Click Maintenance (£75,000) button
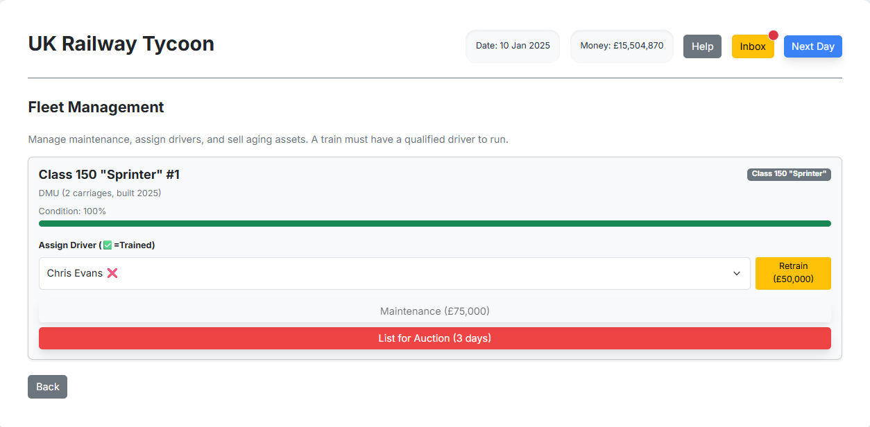870x427 pixels. pos(434,311)
